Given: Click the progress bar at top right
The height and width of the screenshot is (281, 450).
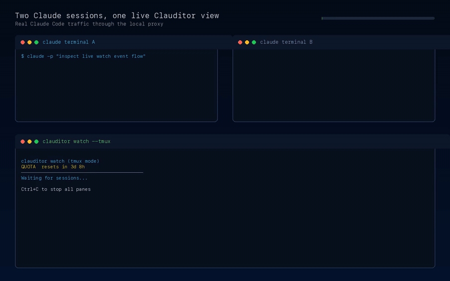Looking at the screenshot, I should coord(378,18).
